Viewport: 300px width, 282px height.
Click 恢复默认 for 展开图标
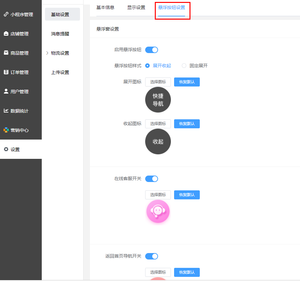pos(187,82)
